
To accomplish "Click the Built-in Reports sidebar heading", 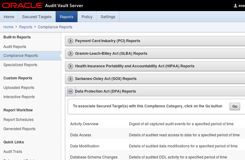I will (17, 37).
